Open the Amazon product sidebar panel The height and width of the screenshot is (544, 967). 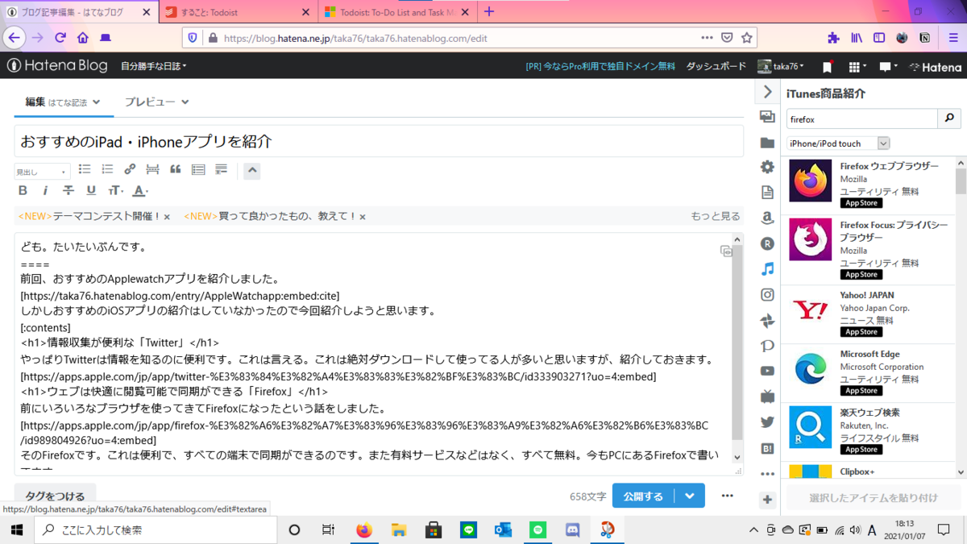[x=767, y=218]
